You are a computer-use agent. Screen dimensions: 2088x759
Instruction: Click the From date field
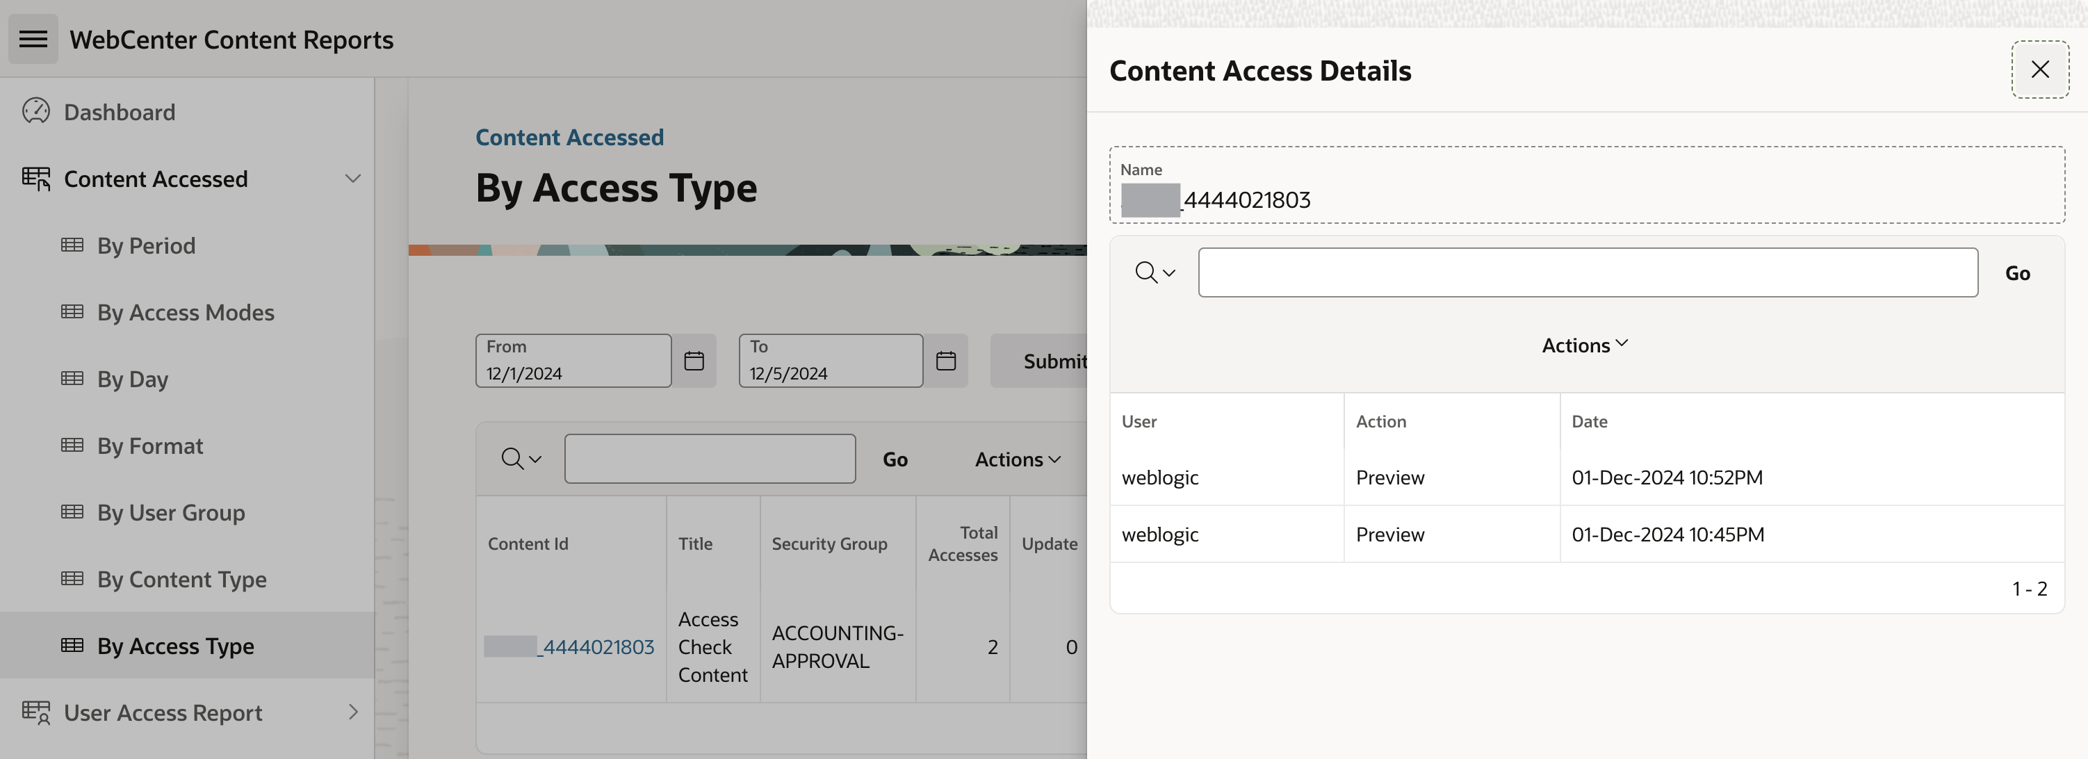[573, 361]
